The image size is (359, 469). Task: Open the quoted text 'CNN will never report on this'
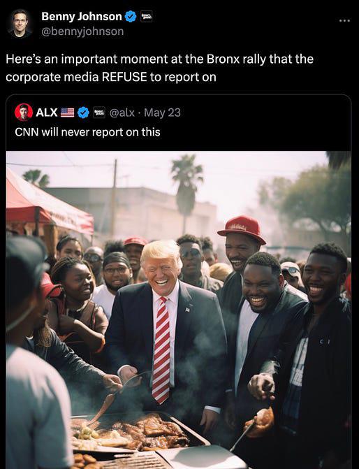(87, 132)
